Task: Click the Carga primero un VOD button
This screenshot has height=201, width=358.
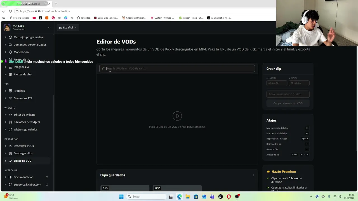Action: point(288,103)
